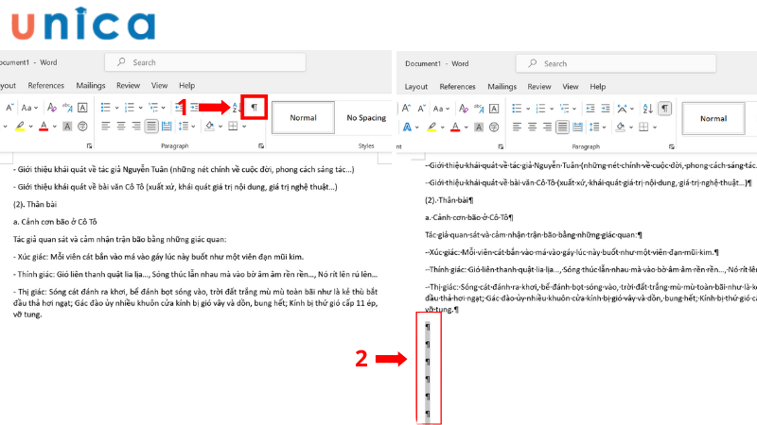Screen dimensions: 757x425
Task: Apply red font color in left window
Action: [x=44, y=127]
